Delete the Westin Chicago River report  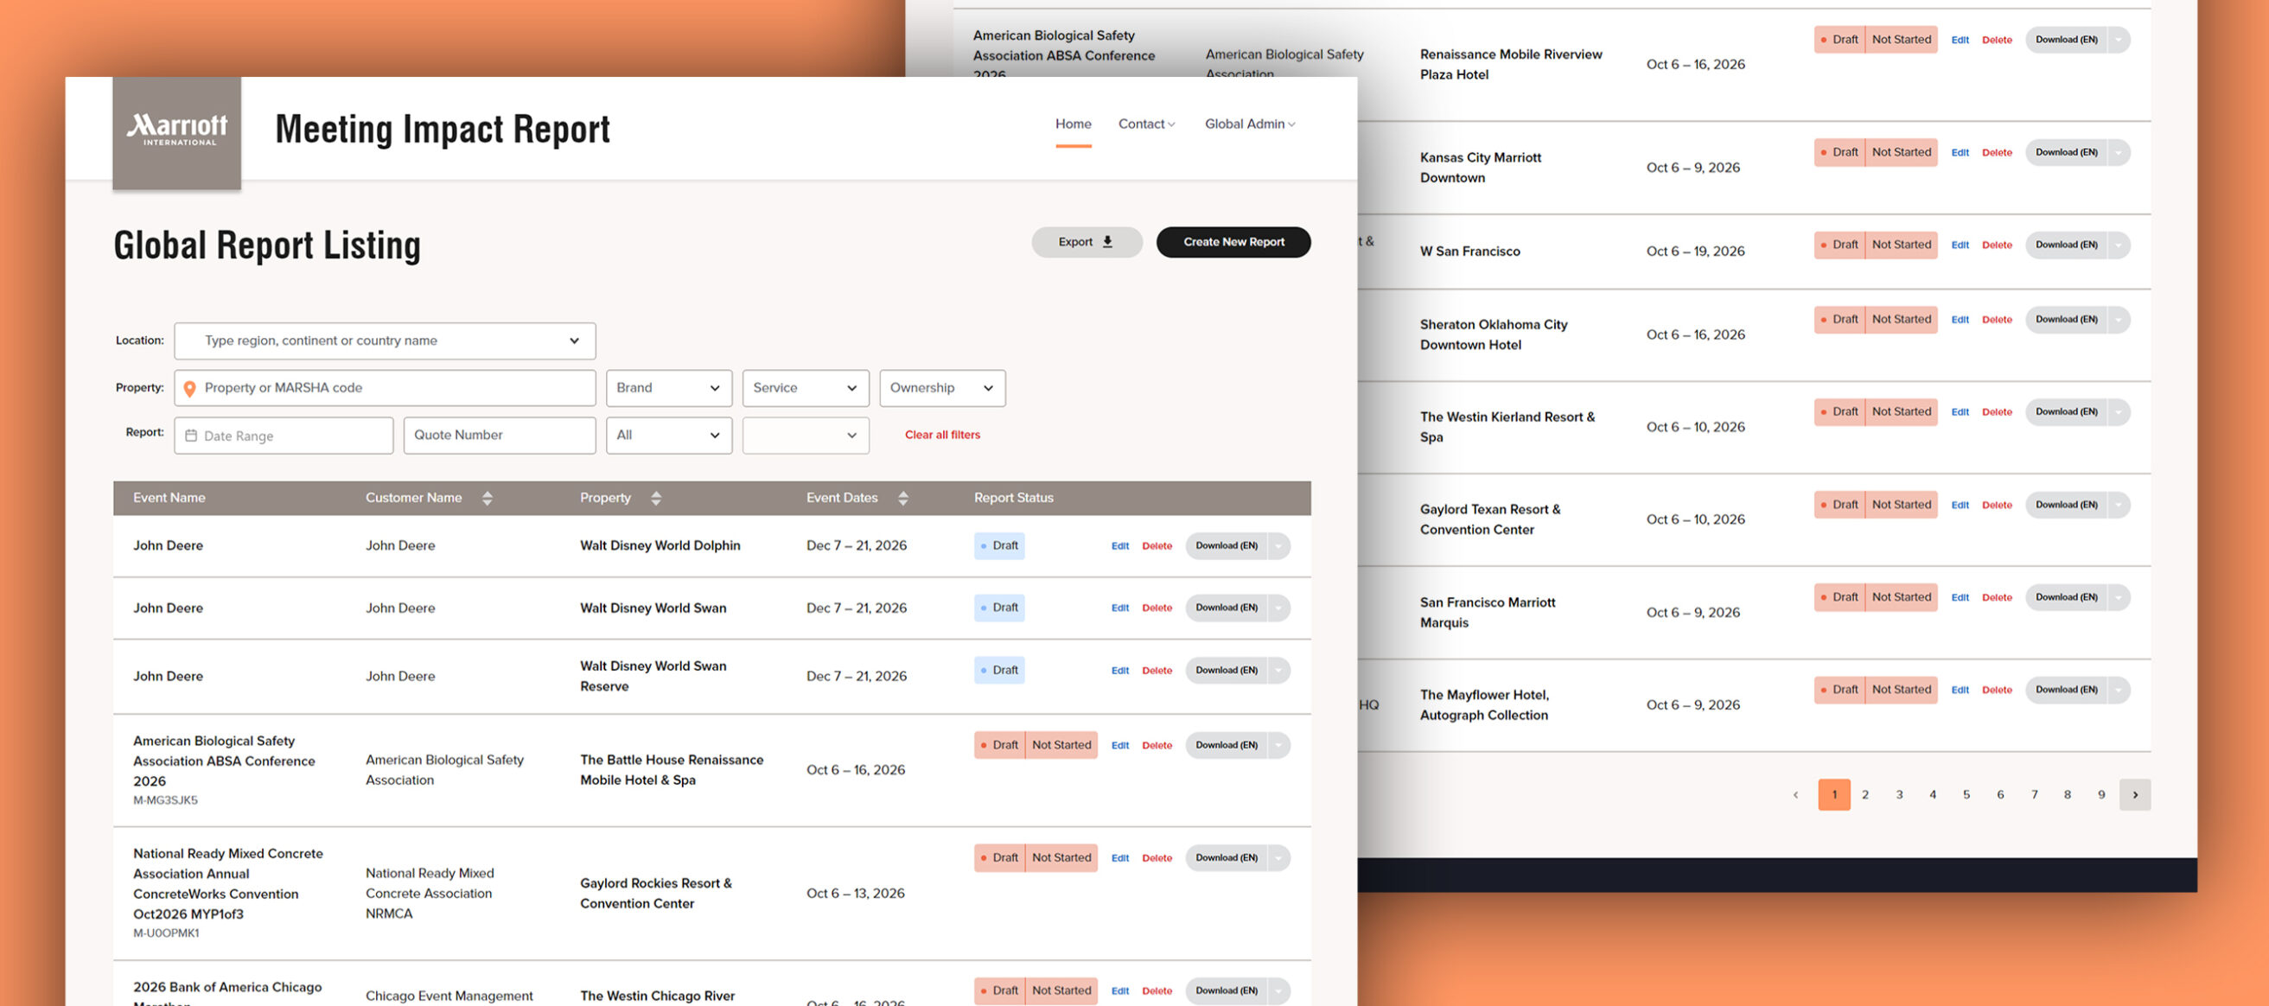coord(1157,991)
